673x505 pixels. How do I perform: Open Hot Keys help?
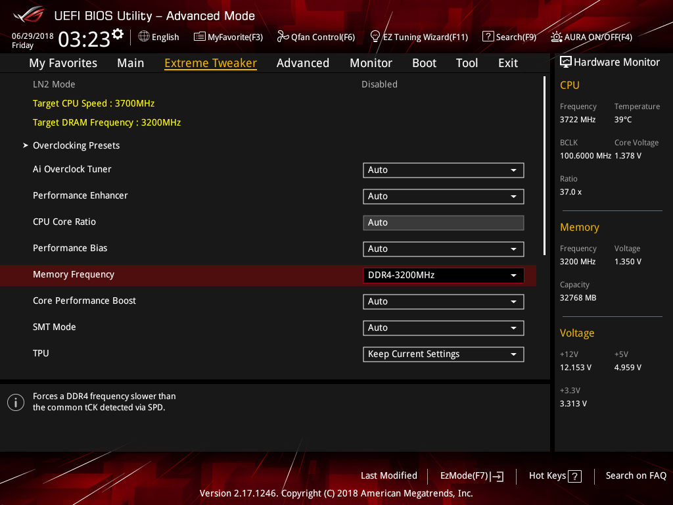[555, 476]
